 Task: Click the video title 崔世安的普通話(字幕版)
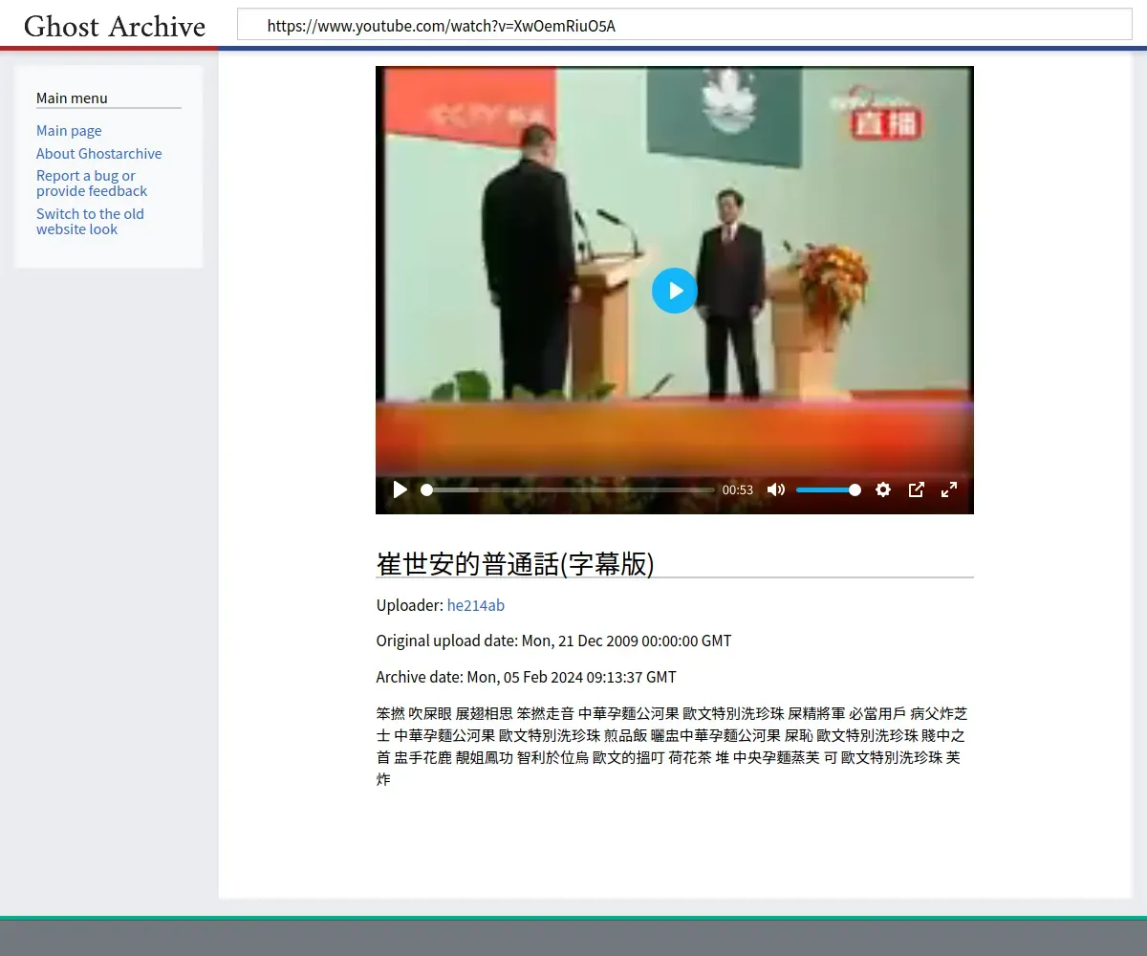(515, 564)
